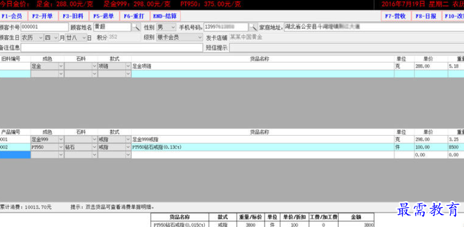Click the F6-重打 reprint button
This screenshot has width=464, height=227.
tap(134, 16)
